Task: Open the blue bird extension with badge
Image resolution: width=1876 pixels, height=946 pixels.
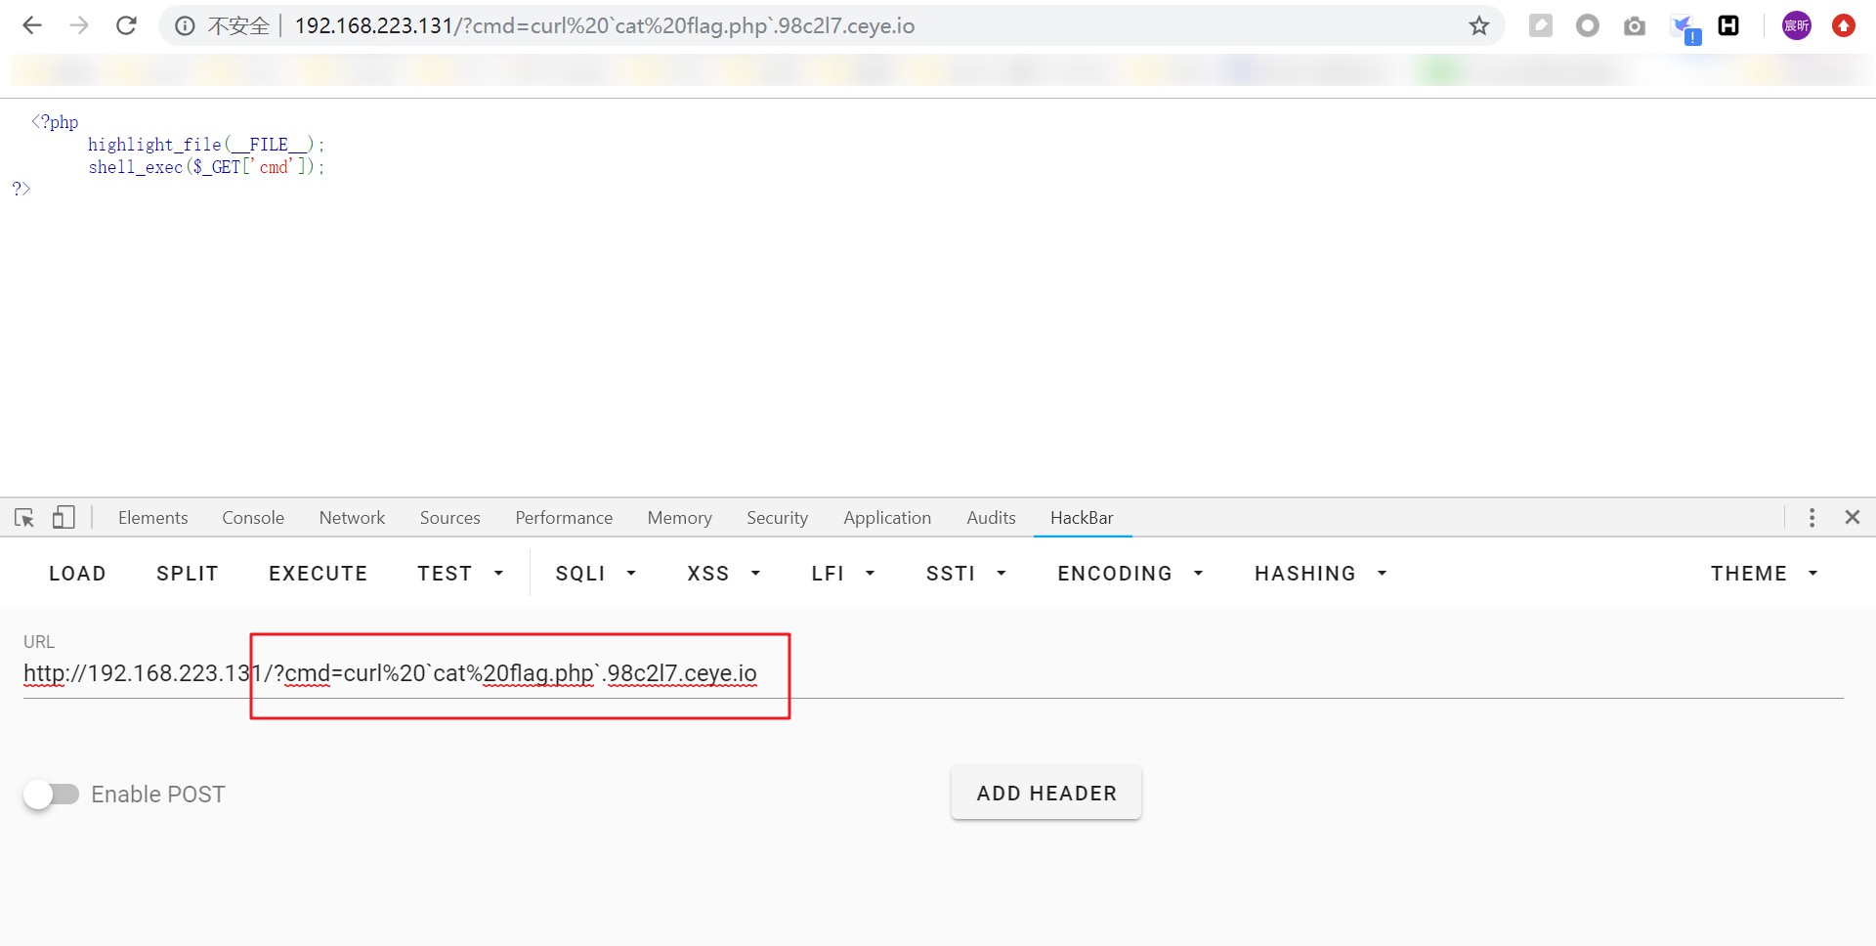Action: [1685, 28]
